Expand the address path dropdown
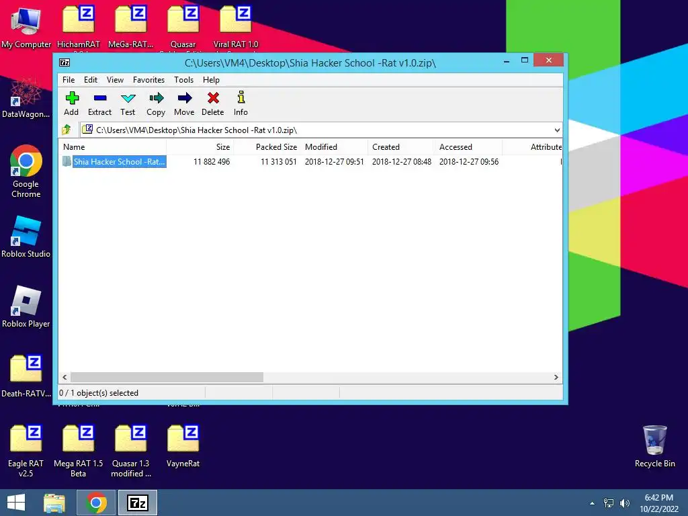 coord(557,130)
